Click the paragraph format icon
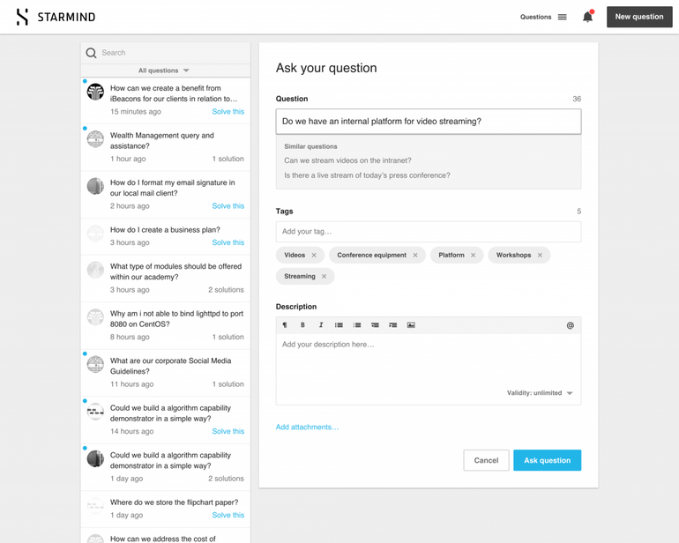The height and width of the screenshot is (543, 679). tap(285, 325)
